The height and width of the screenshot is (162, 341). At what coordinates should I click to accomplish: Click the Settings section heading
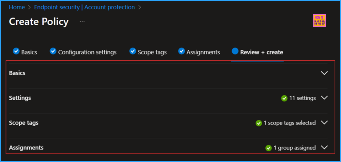click(20, 98)
